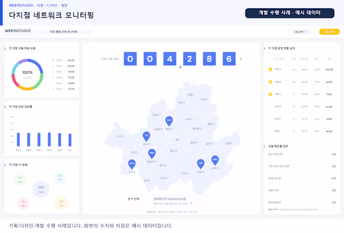Image resolution: width=344 pixels, height=233 pixels.
Task: Click the 지점 A legend dot in member share
Action: coord(53,60)
